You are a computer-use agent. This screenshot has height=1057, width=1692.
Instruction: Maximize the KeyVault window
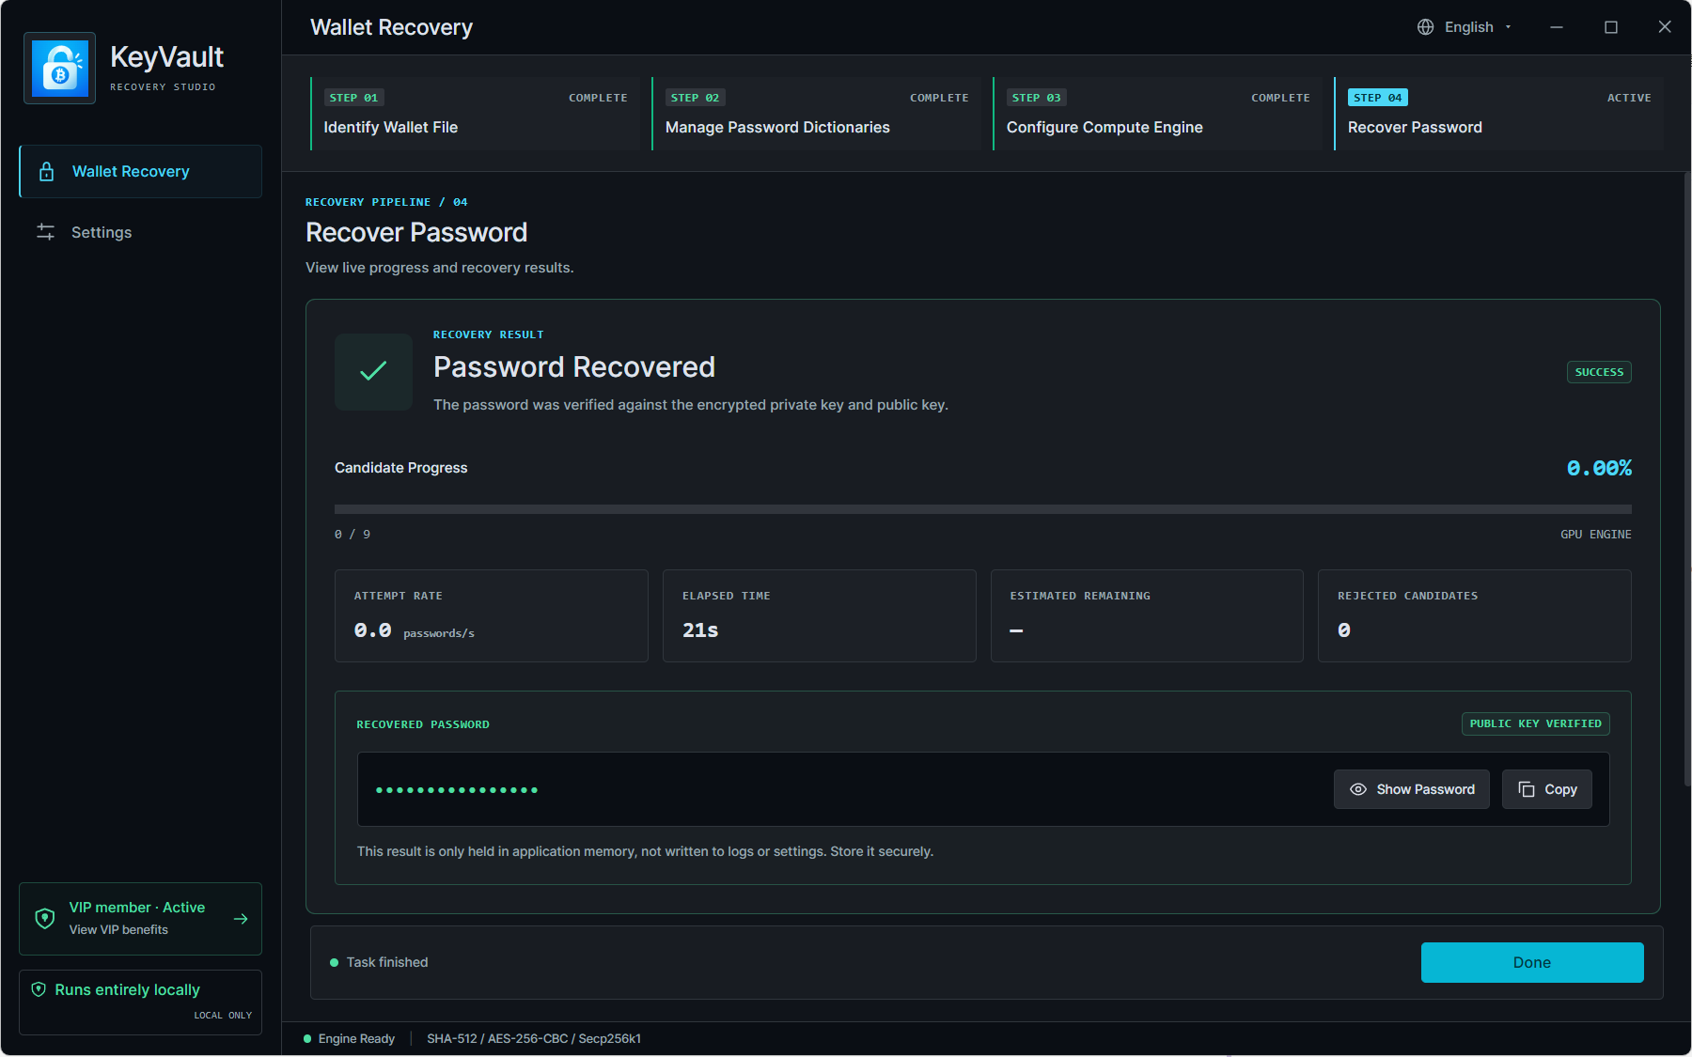point(1611,27)
